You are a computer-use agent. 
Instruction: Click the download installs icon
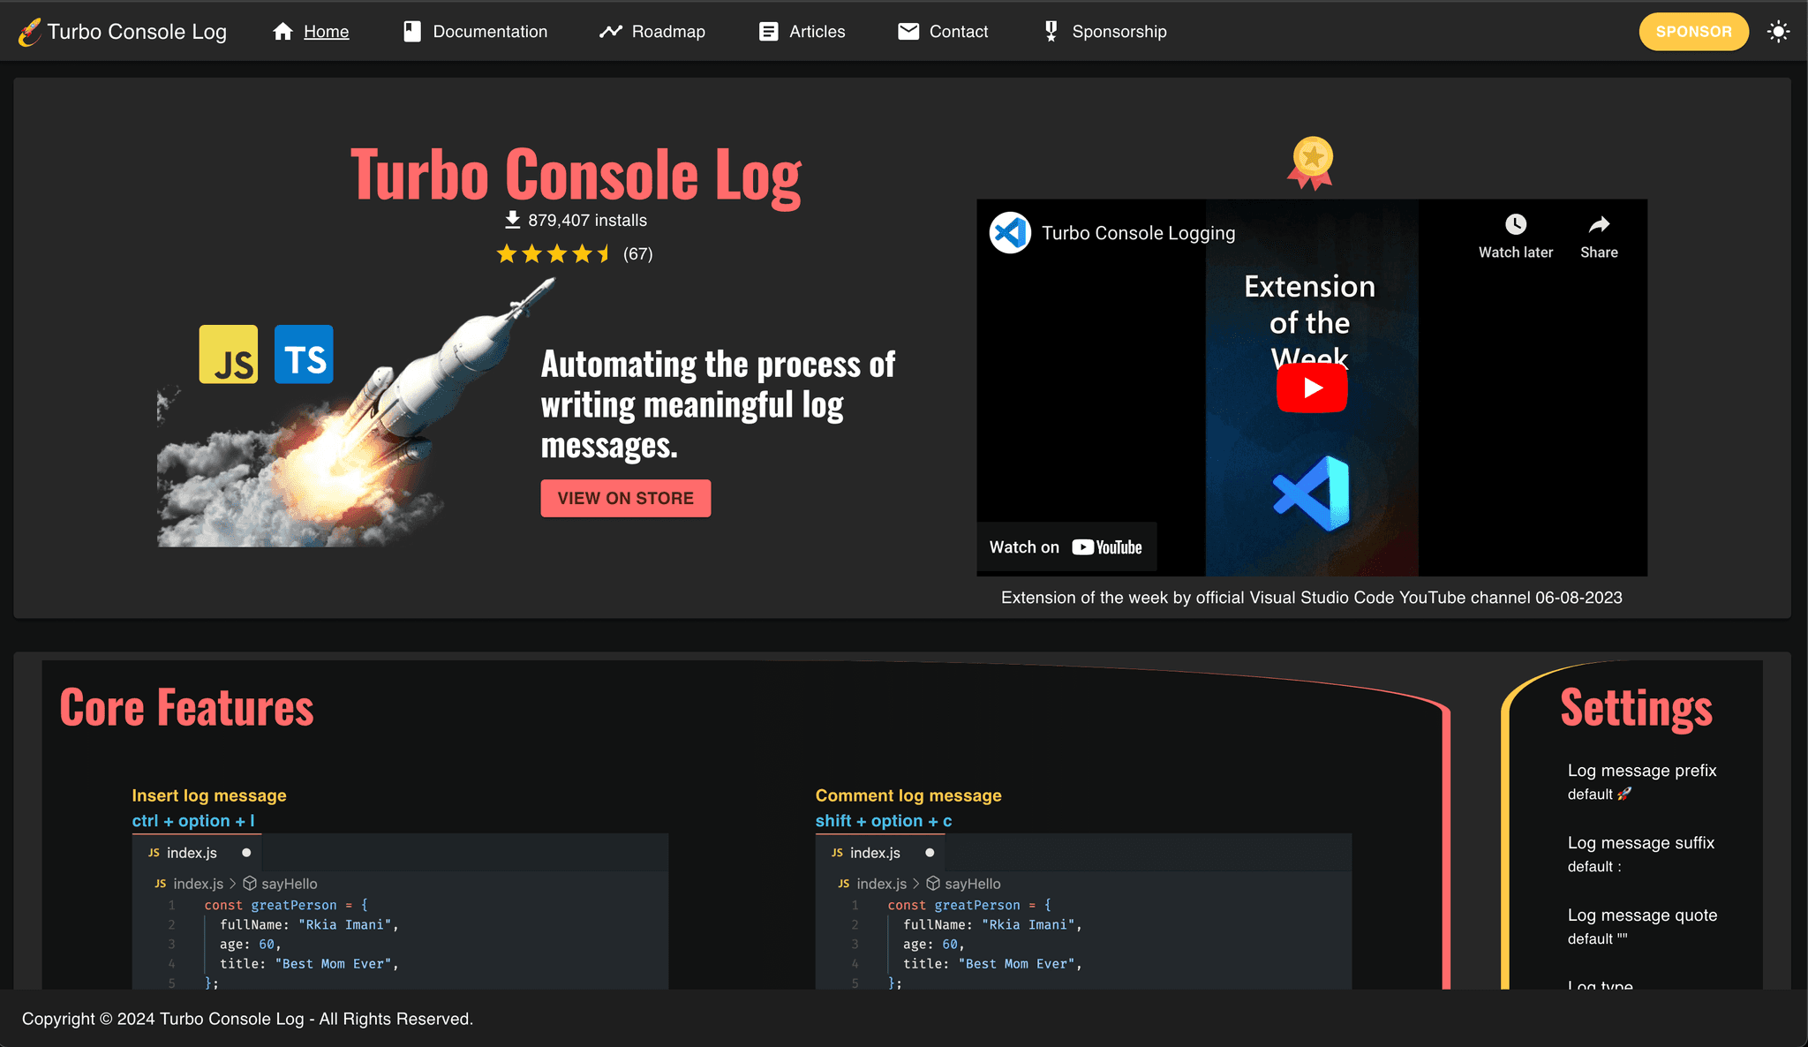tap(511, 219)
